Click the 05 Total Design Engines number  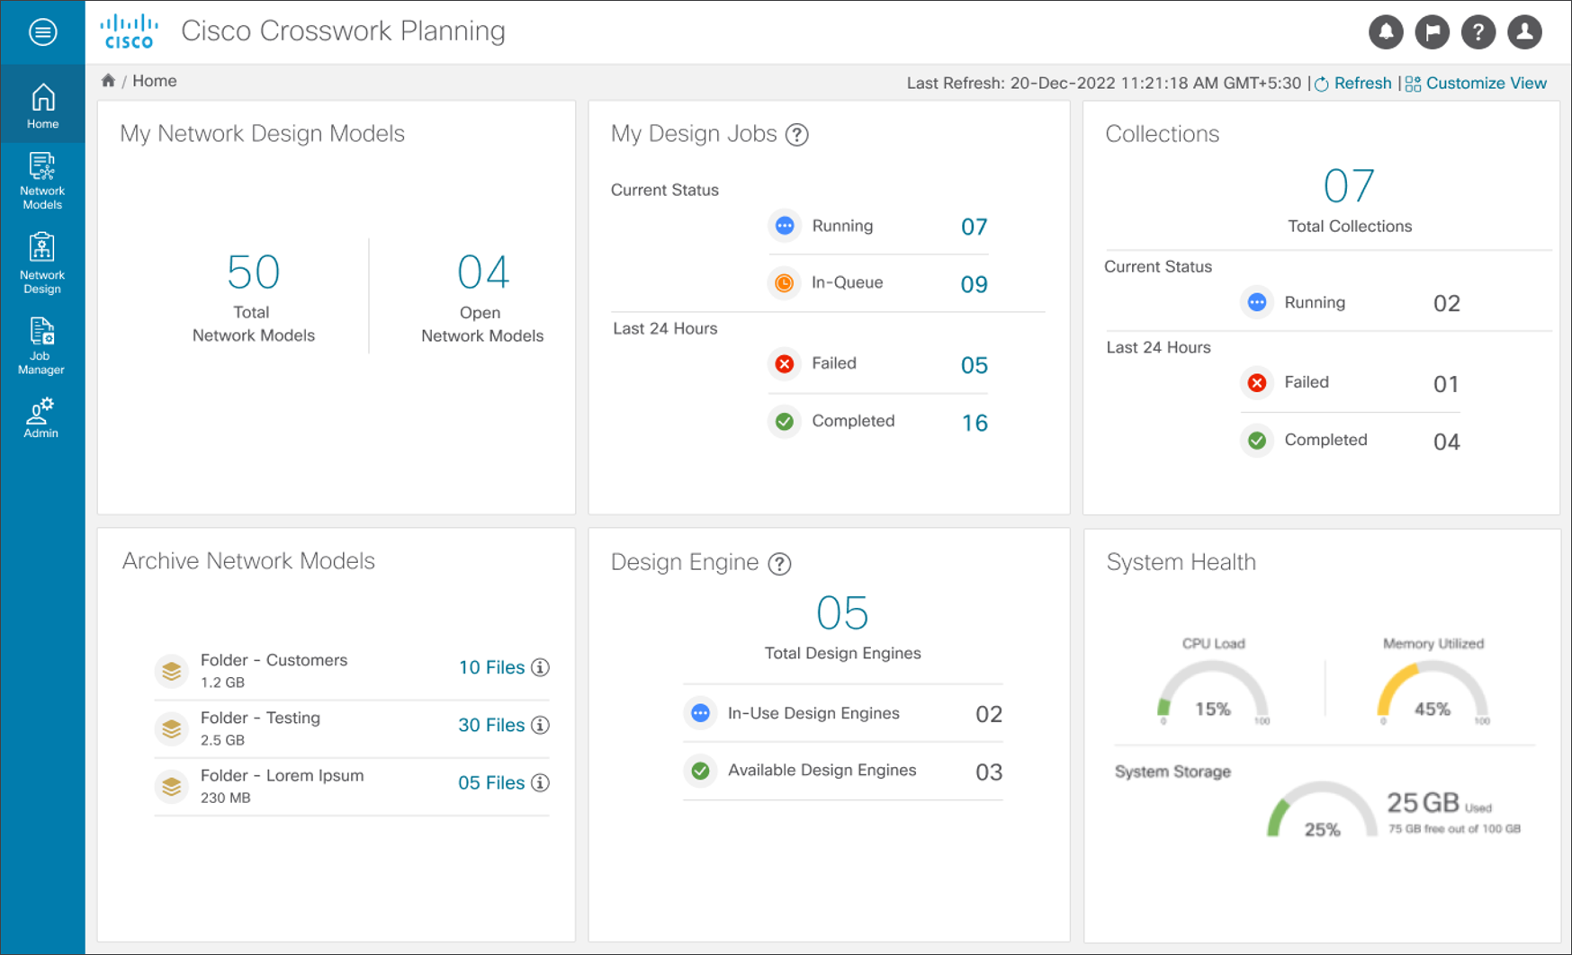[x=842, y=613]
